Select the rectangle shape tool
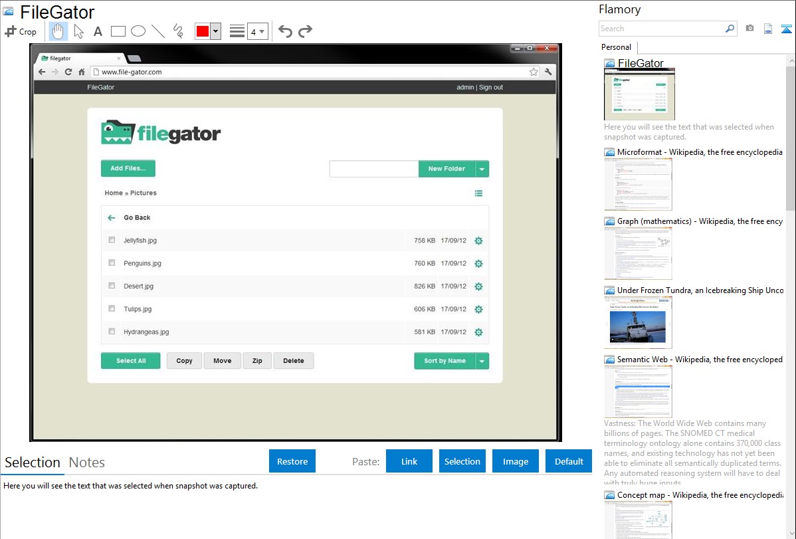Image resolution: width=796 pixels, height=539 pixels. coord(118,31)
